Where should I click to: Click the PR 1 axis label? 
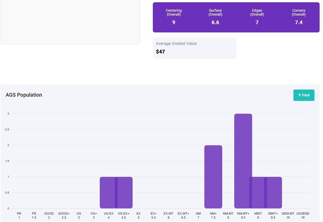coord(19,216)
